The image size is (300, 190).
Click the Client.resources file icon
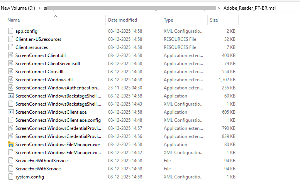pyautogui.click(x=11, y=47)
